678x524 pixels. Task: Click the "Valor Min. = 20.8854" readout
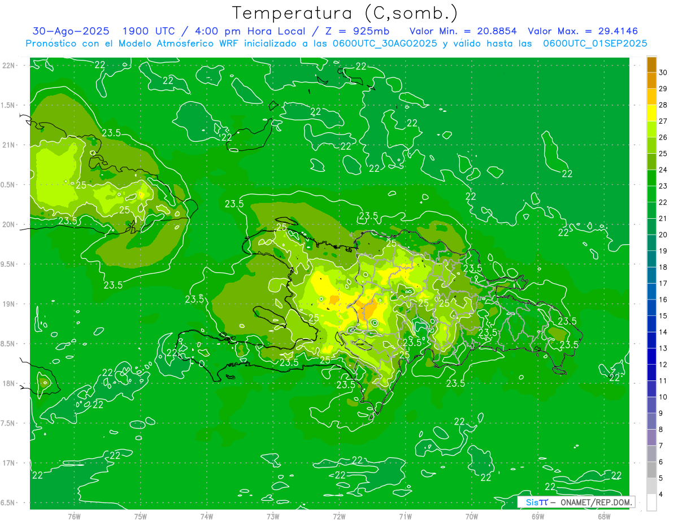[x=463, y=31]
